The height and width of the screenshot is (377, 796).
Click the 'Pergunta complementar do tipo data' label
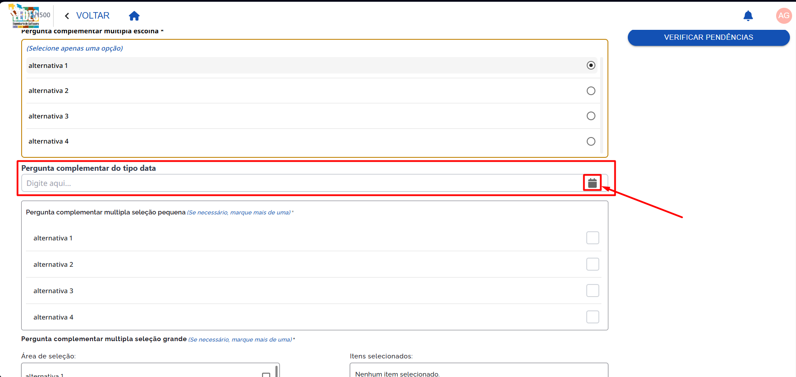click(89, 168)
